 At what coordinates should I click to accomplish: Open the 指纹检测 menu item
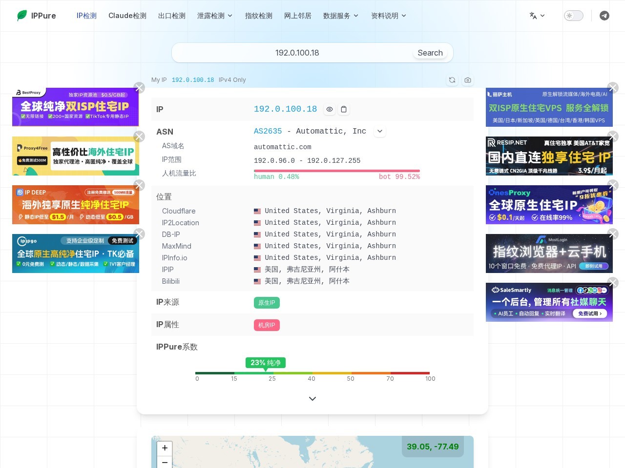point(259,16)
